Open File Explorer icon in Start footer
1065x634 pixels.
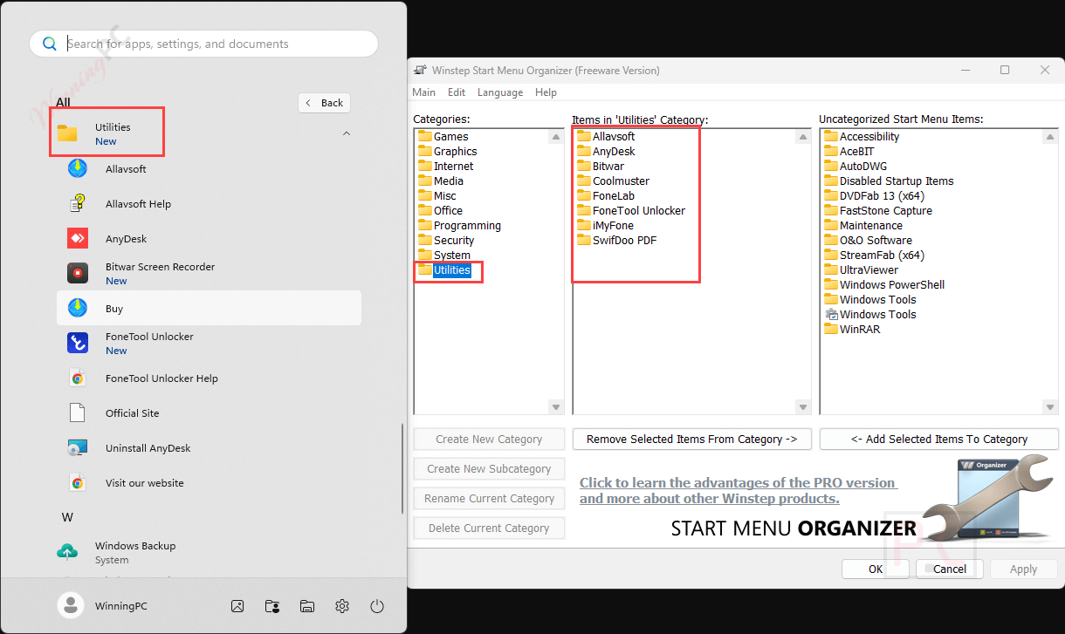[x=307, y=606]
